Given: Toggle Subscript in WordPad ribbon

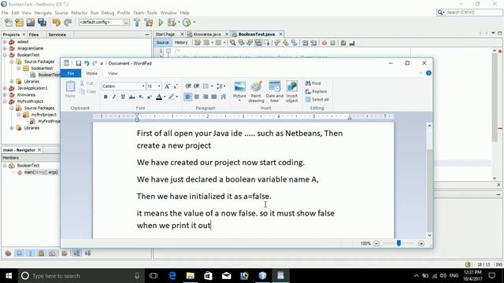Looking at the screenshot, I should [x=141, y=97].
